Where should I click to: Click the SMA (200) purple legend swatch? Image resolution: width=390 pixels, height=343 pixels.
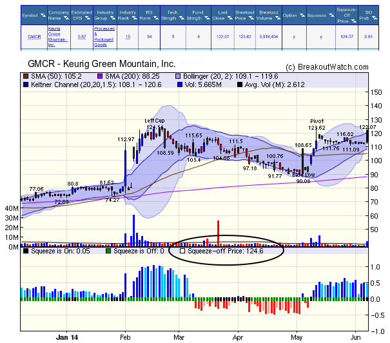[100, 76]
